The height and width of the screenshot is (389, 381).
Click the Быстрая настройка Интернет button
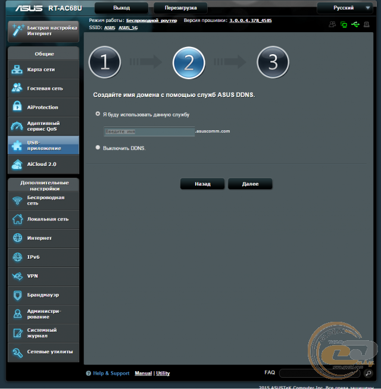click(43, 32)
